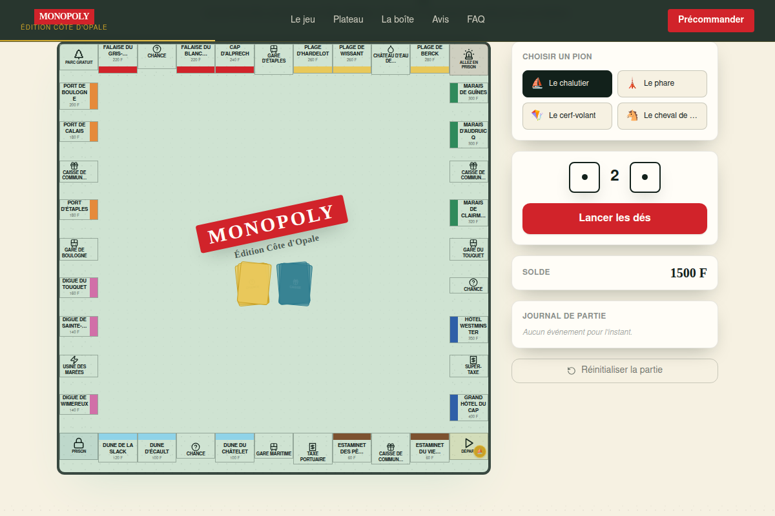Click the Précommander button
Image resolution: width=775 pixels, height=516 pixels.
click(711, 20)
